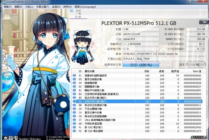Select the 對 SSD 累計讀取 attribute name, row F2
209x140 pixels.
tap(94, 131)
